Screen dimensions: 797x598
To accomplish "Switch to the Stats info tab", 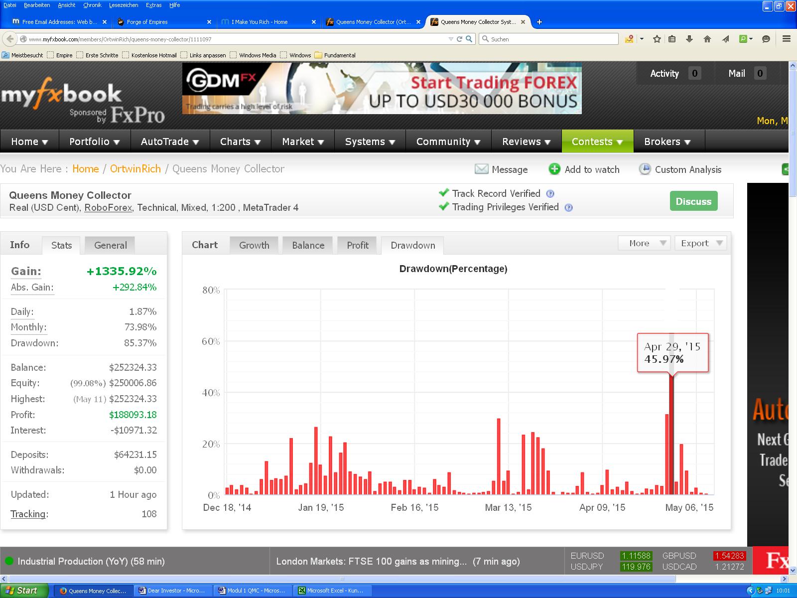I will [61, 245].
